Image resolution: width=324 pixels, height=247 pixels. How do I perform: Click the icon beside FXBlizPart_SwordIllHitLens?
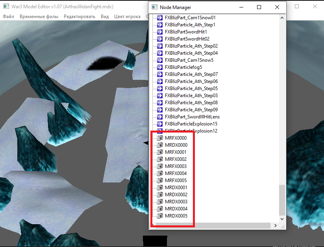[x=160, y=117]
